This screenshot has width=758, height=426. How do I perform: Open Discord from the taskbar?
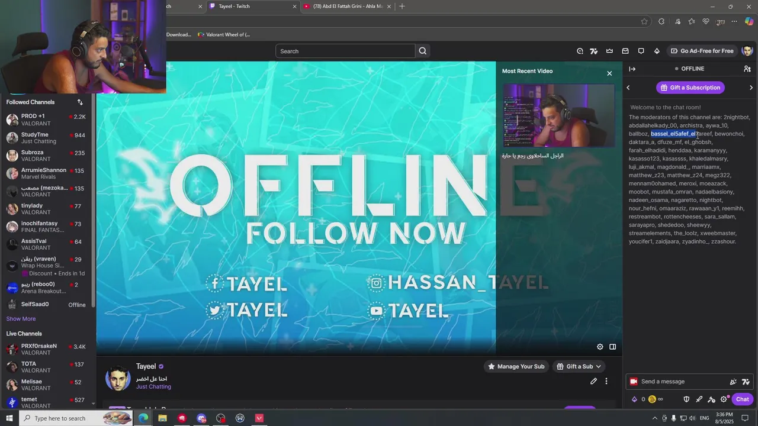pyautogui.click(x=201, y=418)
